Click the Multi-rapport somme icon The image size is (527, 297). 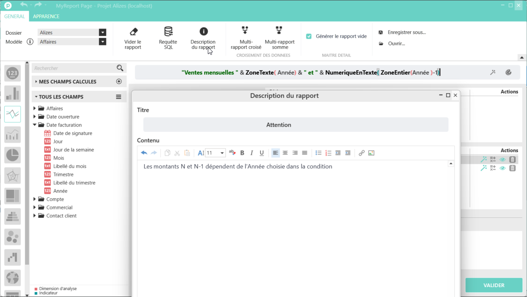tap(279, 30)
